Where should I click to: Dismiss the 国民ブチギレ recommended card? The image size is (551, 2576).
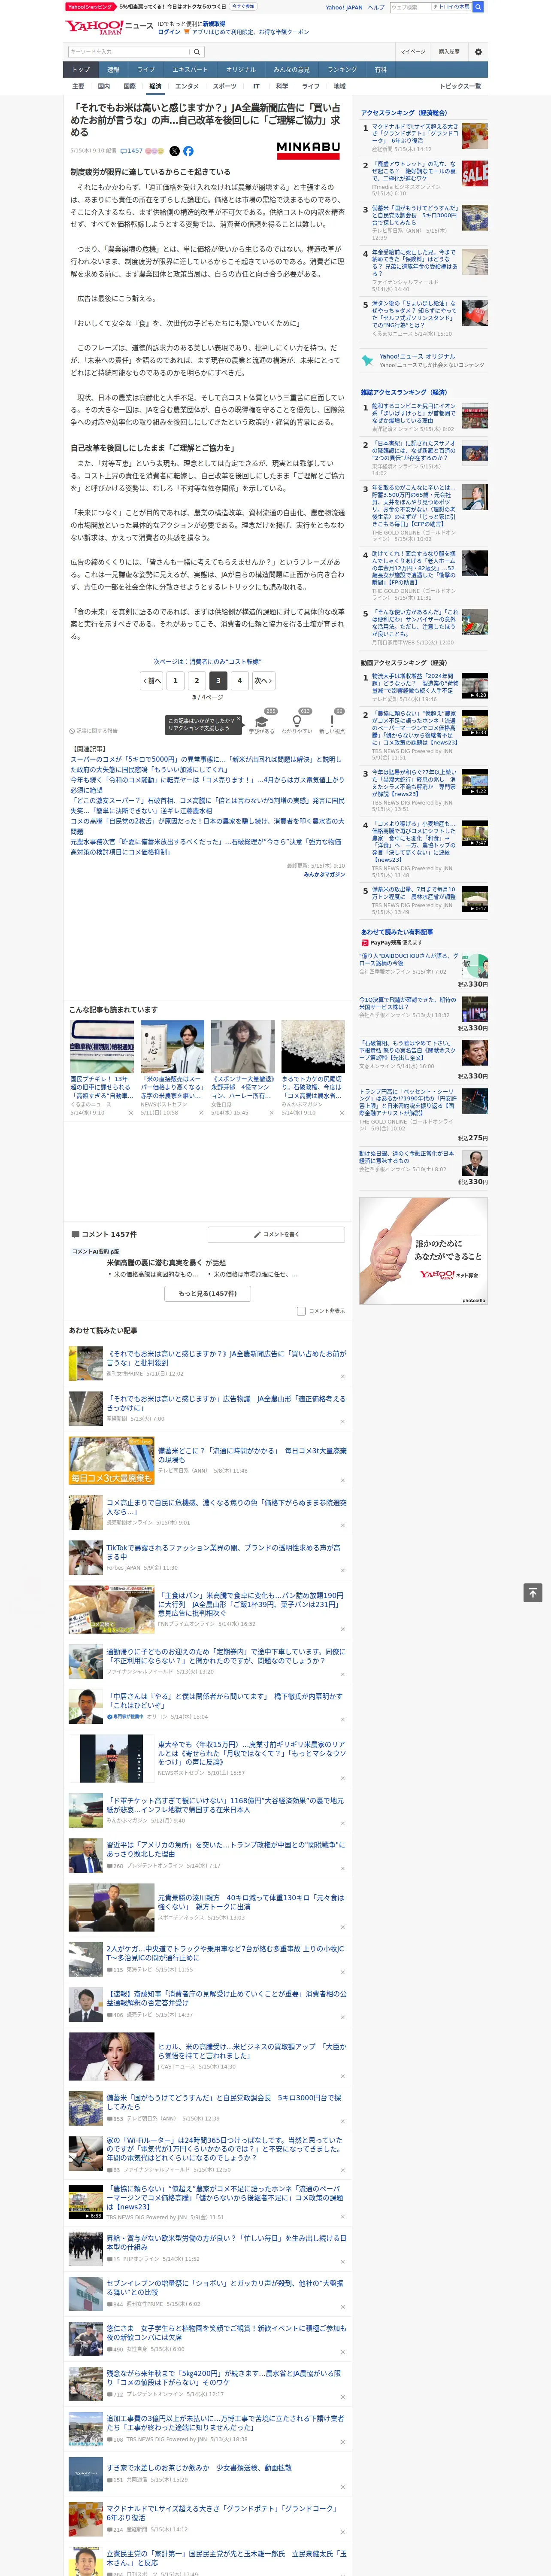point(130,1113)
